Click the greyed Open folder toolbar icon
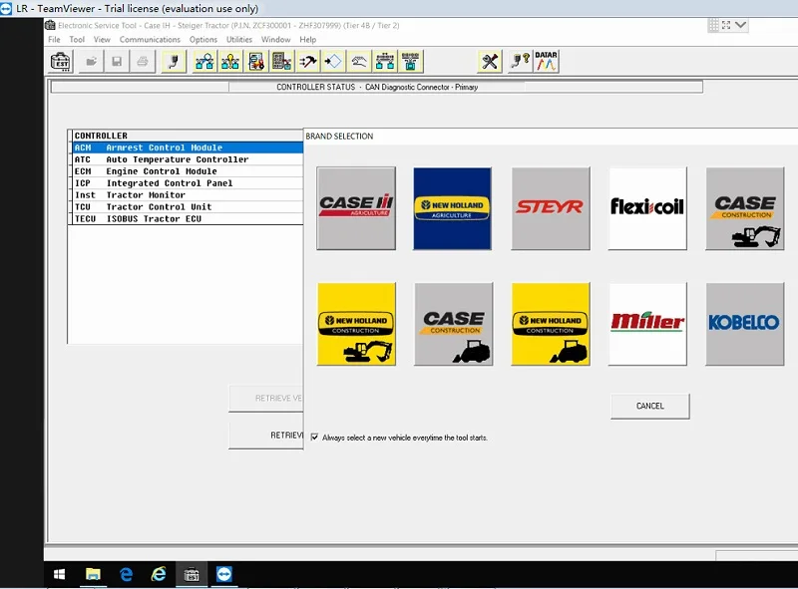This screenshot has width=798, height=589. pyautogui.click(x=91, y=62)
